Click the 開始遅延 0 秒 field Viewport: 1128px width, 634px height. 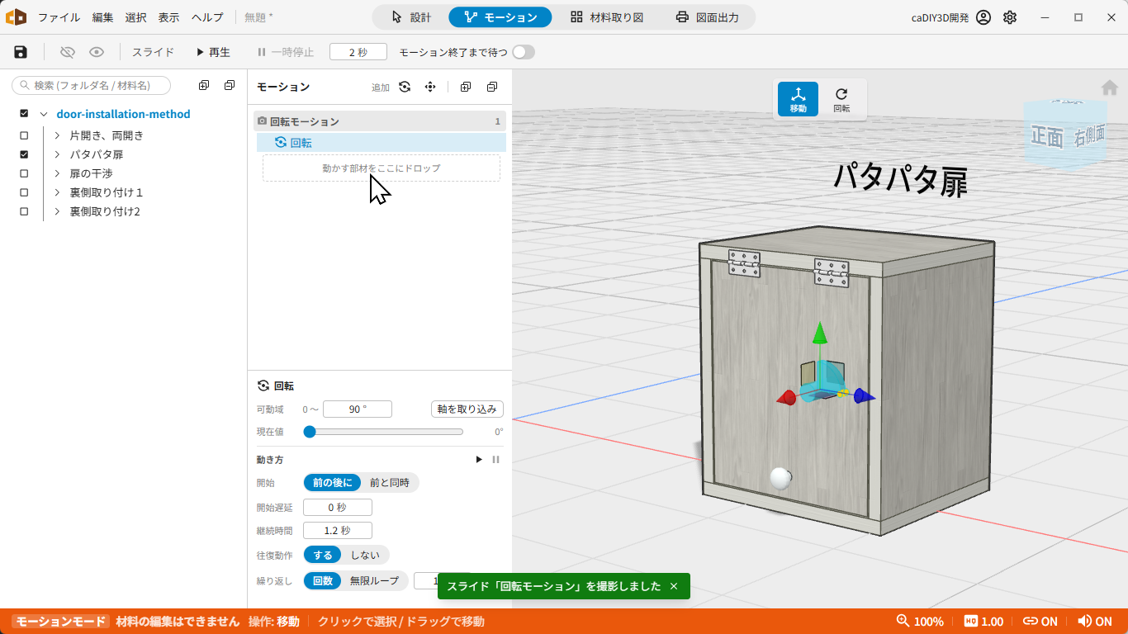(x=338, y=508)
